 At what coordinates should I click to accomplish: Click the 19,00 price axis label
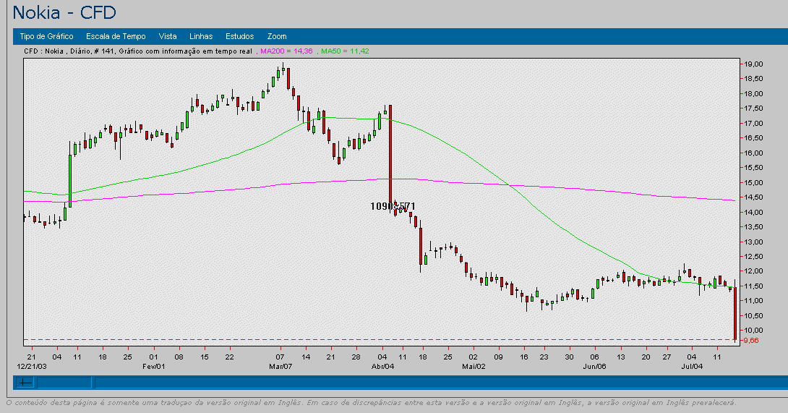pyautogui.click(x=753, y=64)
